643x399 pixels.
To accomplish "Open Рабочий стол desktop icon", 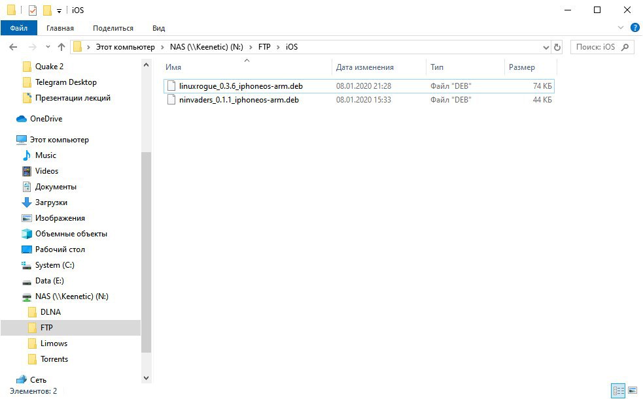I will pyautogui.click(x=27, y=249).
